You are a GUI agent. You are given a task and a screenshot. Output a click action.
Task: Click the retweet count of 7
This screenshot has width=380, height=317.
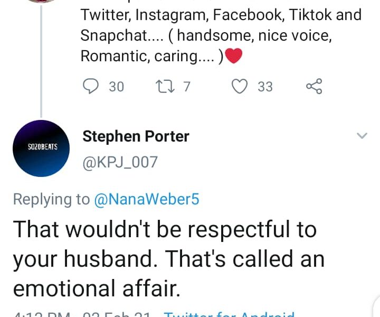pyautogui.click(x=186, y=86)
